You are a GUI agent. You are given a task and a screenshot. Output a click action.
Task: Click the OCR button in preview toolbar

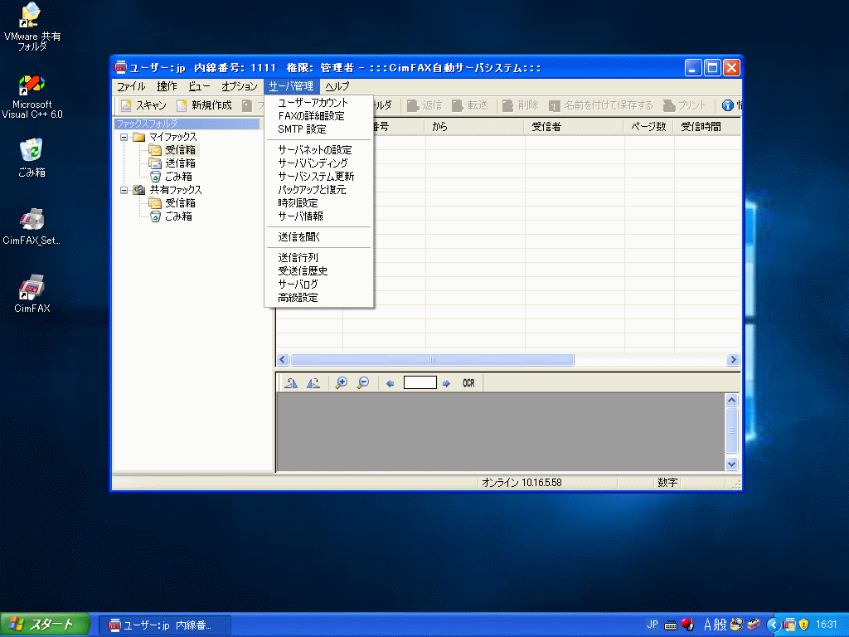469,383
